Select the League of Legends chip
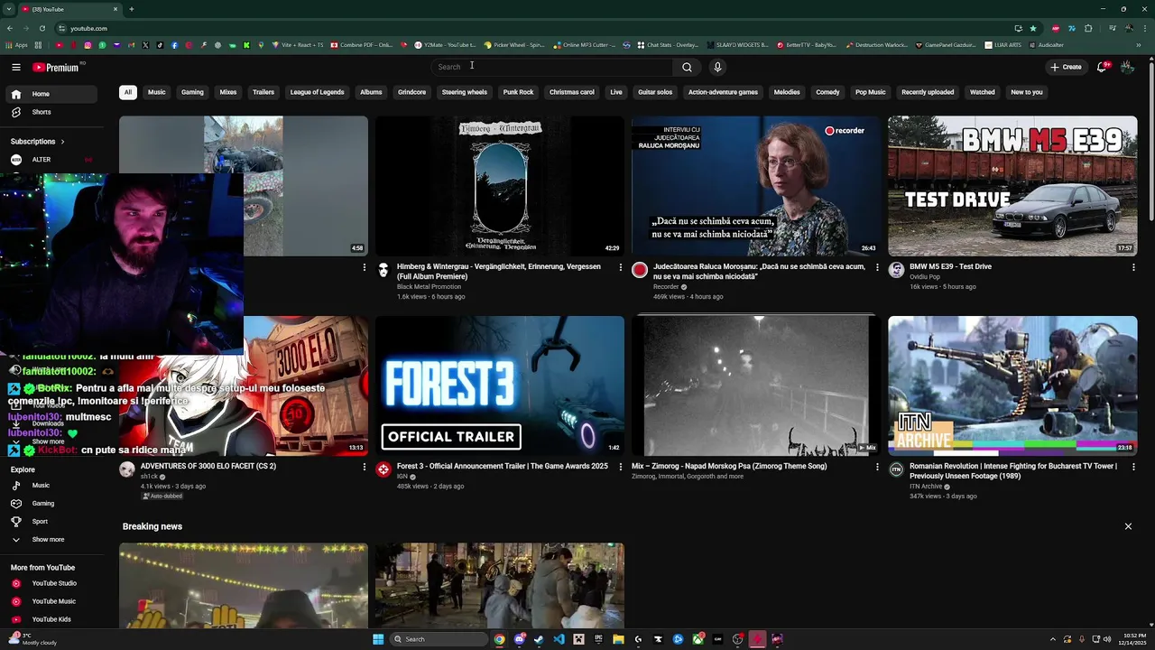The width and height of the screenshot is (1155, 650). click(317, 92)
